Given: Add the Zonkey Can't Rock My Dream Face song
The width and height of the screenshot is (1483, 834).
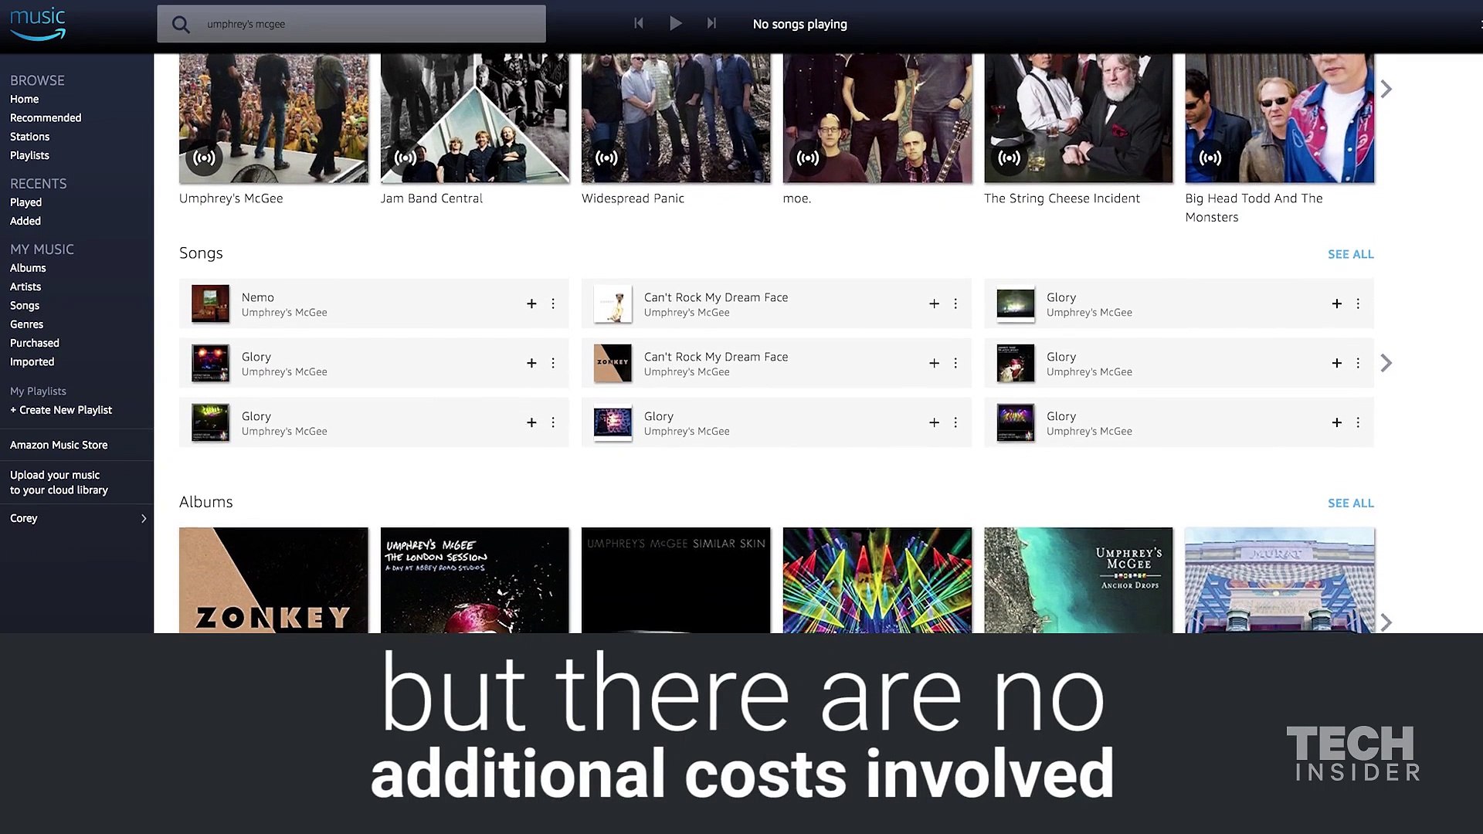Looking at the screenshot, I should [934, 363].
